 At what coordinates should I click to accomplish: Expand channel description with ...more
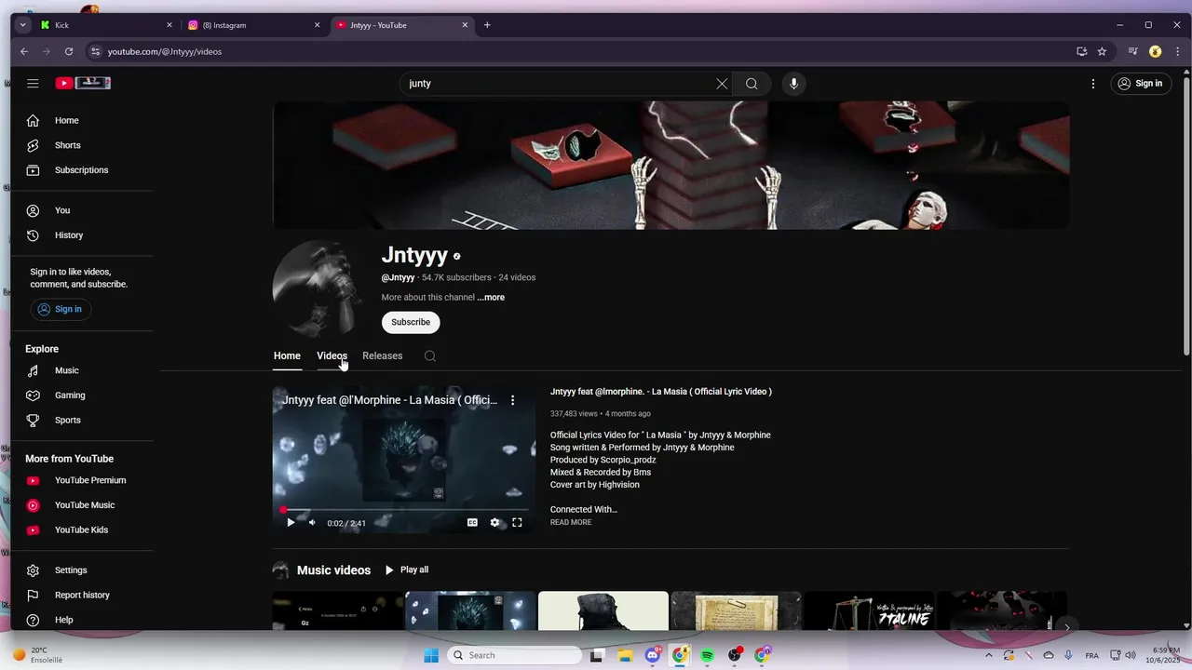[491, 298]
